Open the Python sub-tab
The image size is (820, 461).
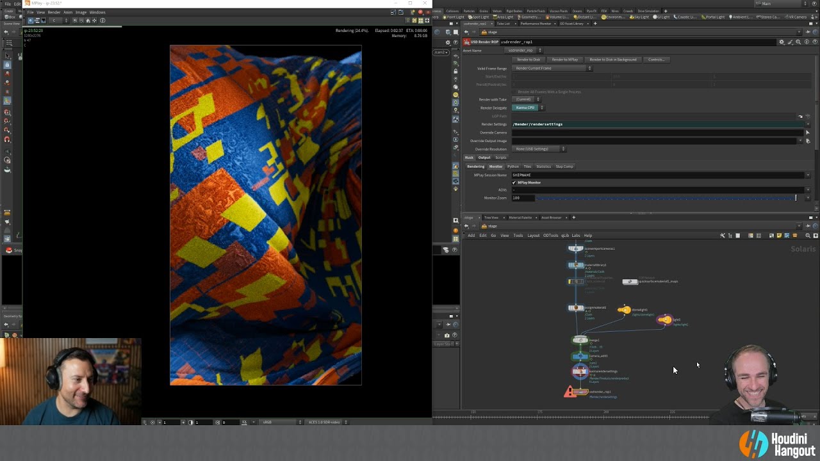tap(513, 166)
